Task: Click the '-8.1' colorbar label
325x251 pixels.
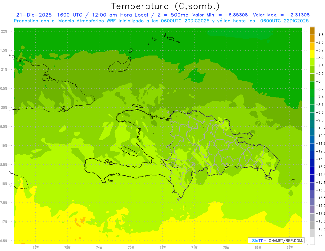Action: [x=320, y=105]
